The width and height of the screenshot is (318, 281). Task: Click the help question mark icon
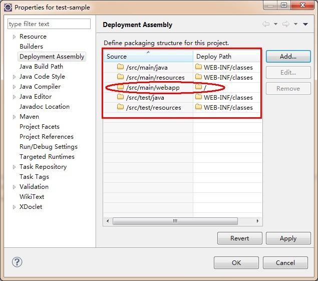point(17,262)
